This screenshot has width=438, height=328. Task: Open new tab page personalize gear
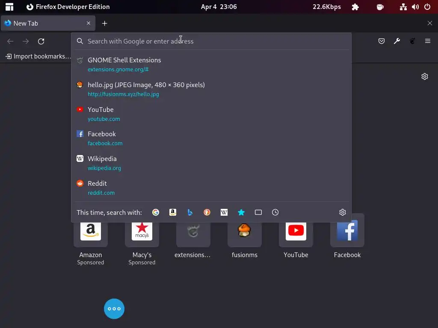point(425,76)
